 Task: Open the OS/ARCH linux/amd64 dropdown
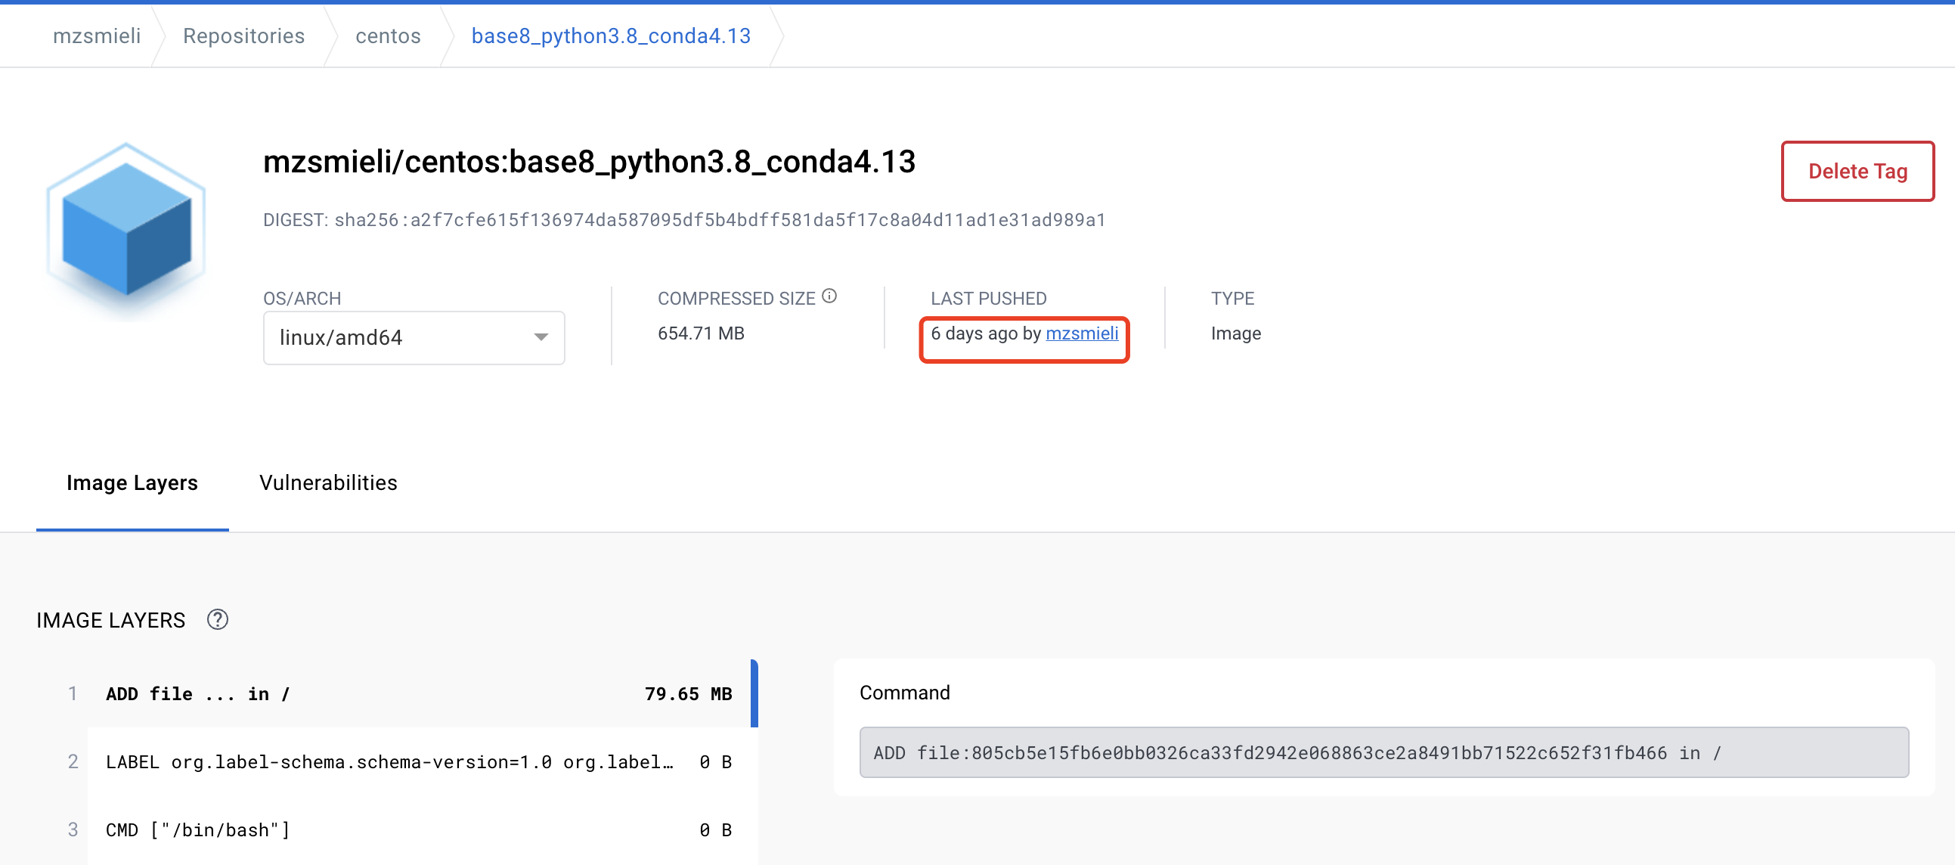(413, 338)
